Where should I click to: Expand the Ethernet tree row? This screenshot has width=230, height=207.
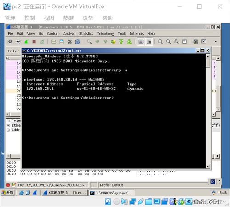[8, 125]
